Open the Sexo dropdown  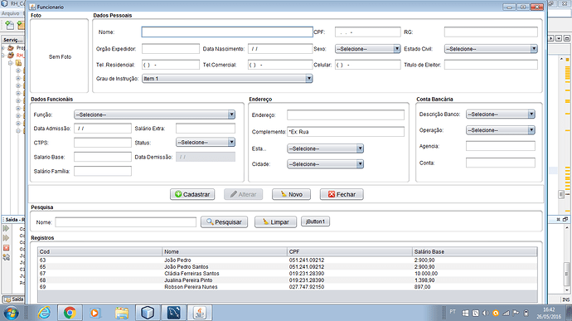[367, 49]
